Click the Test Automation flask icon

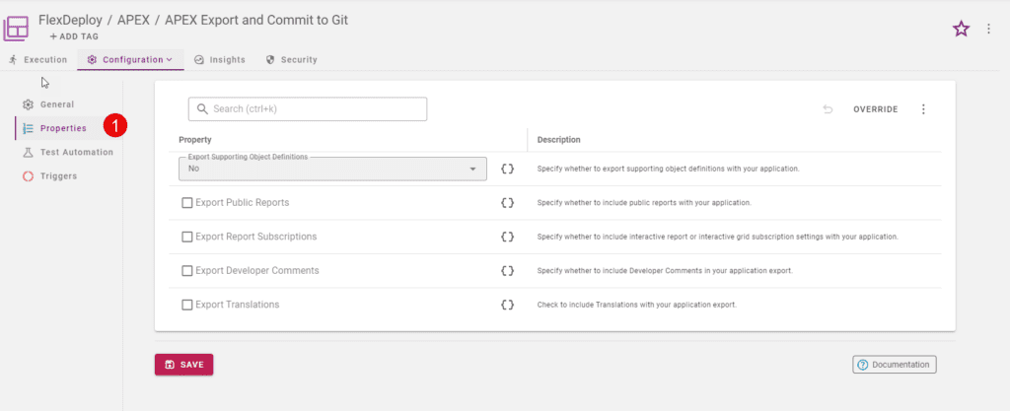pos(28,153)
